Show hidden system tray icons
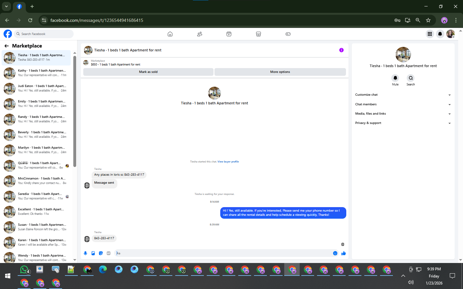 pos(403,276)
